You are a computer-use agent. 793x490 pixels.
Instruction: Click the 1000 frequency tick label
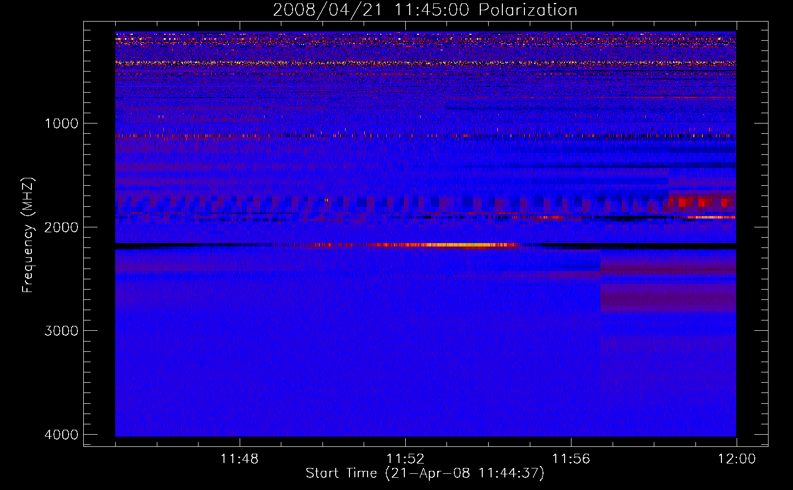coord(61,123)
